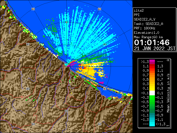Click the white near-zero velocity swatch
177x133 pixels.
tap(152, 93)
